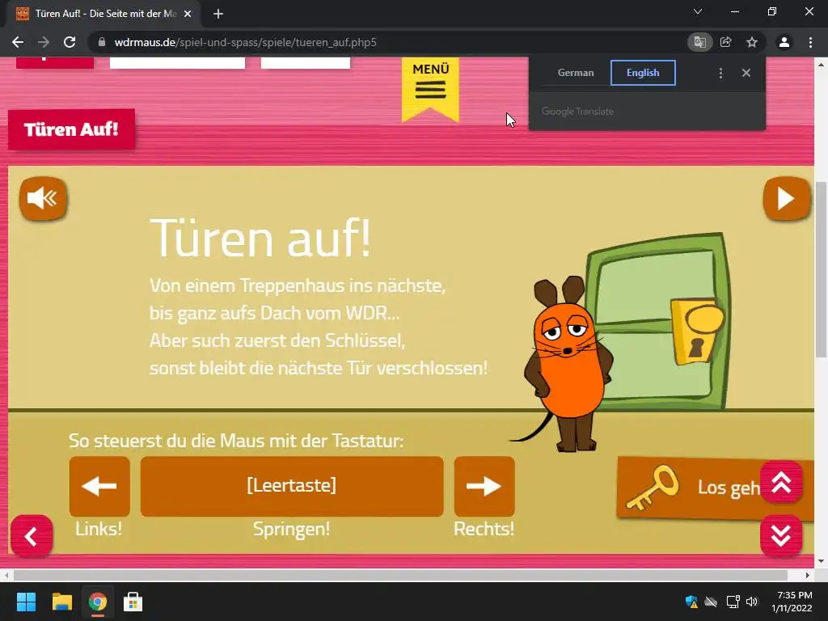Screen dimensions: 828x621
Task: Click the Türen Auf! red title label
Action: pyautogui.click(x=71, y=129)
